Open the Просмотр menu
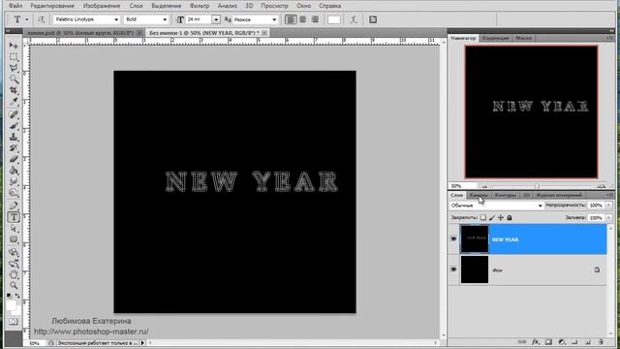The width and height of the screenshot is (620, 349). pos(274,6)
